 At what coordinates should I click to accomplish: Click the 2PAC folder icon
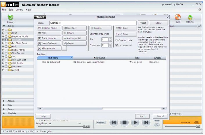(10, 33)
